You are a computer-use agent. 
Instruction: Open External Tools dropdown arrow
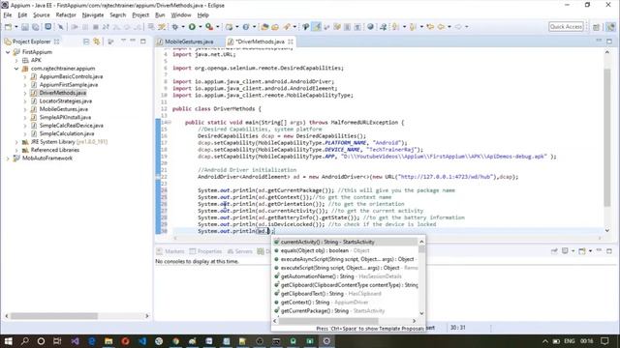point(217,27)
